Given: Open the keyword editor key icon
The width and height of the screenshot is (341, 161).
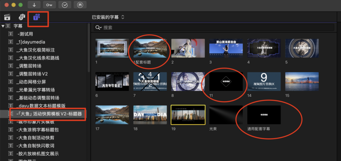Looking at the screenshot, I should point(49,5).
